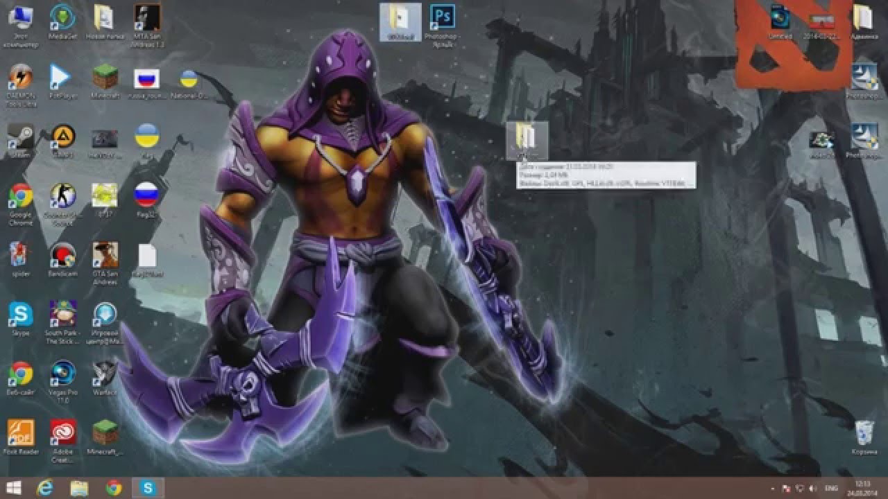888x499 pixels.
Task: Launch PotPlayer from the desktop
Action: click(x=62, y=82)
